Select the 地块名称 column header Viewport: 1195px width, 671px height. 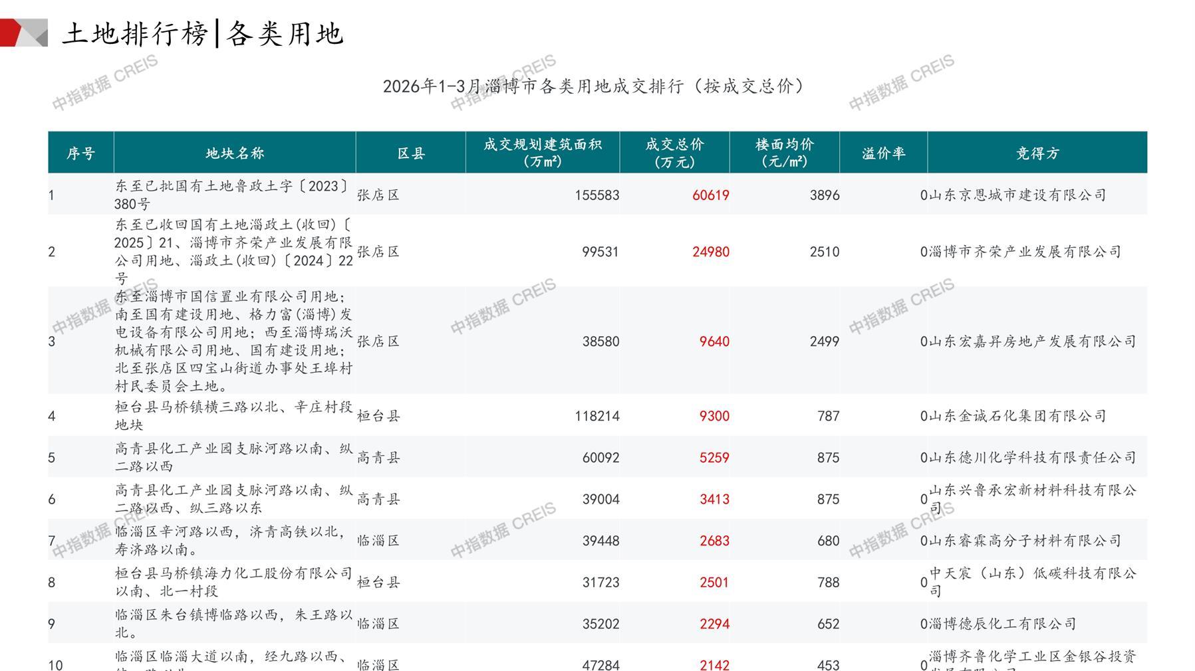[x=235, y=153]
